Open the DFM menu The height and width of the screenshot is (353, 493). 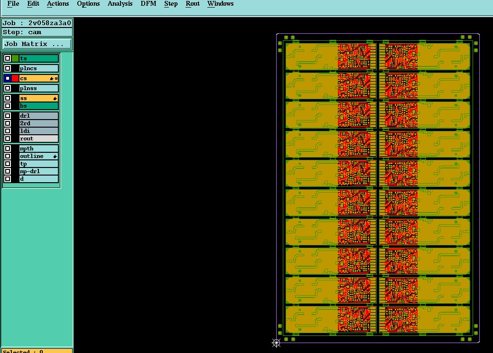[149, 4]
